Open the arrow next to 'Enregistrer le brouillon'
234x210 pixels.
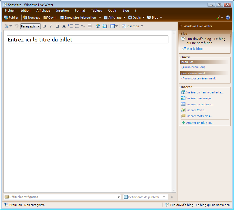click(x=100, y=17)
